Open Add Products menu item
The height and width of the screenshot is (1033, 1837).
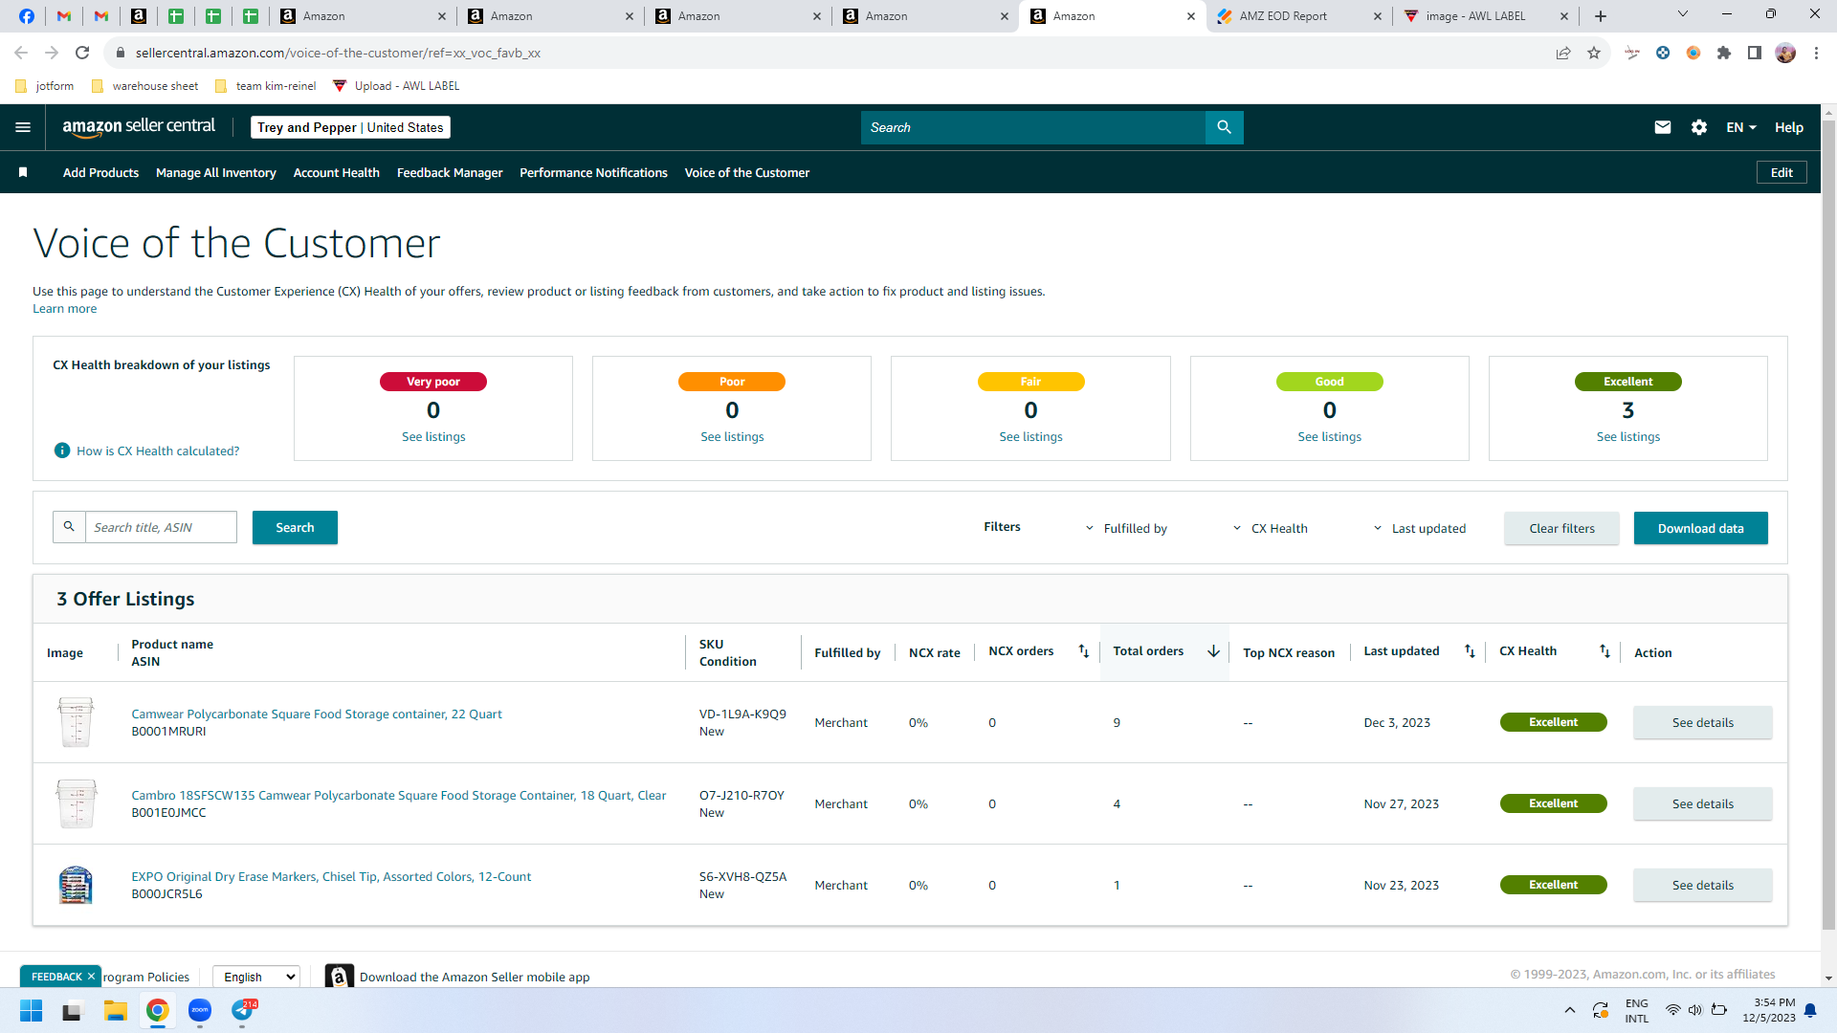(100, 172)
